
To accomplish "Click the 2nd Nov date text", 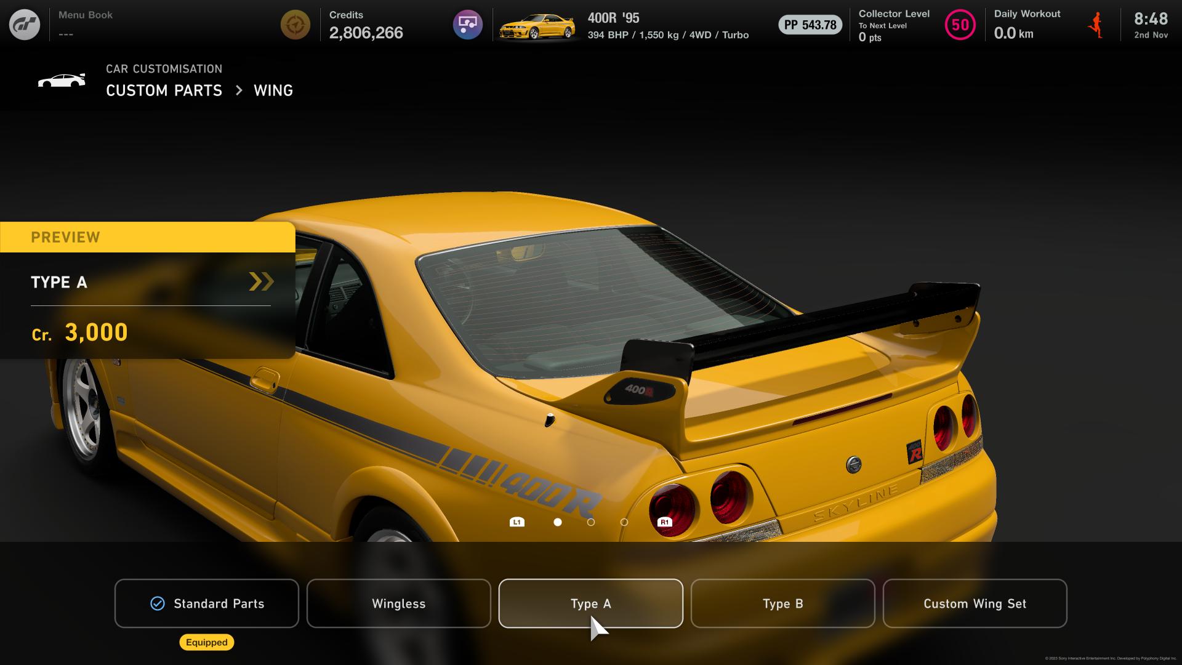I will (x=1151, y=35).
